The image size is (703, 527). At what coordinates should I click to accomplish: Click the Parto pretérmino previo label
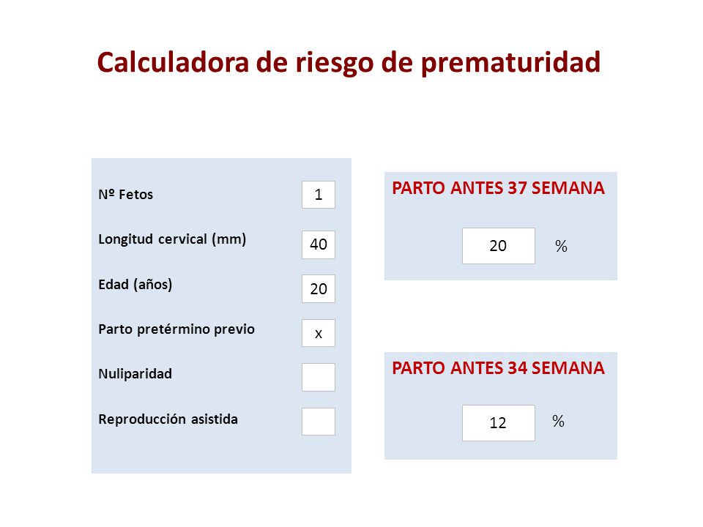(176, 329)
